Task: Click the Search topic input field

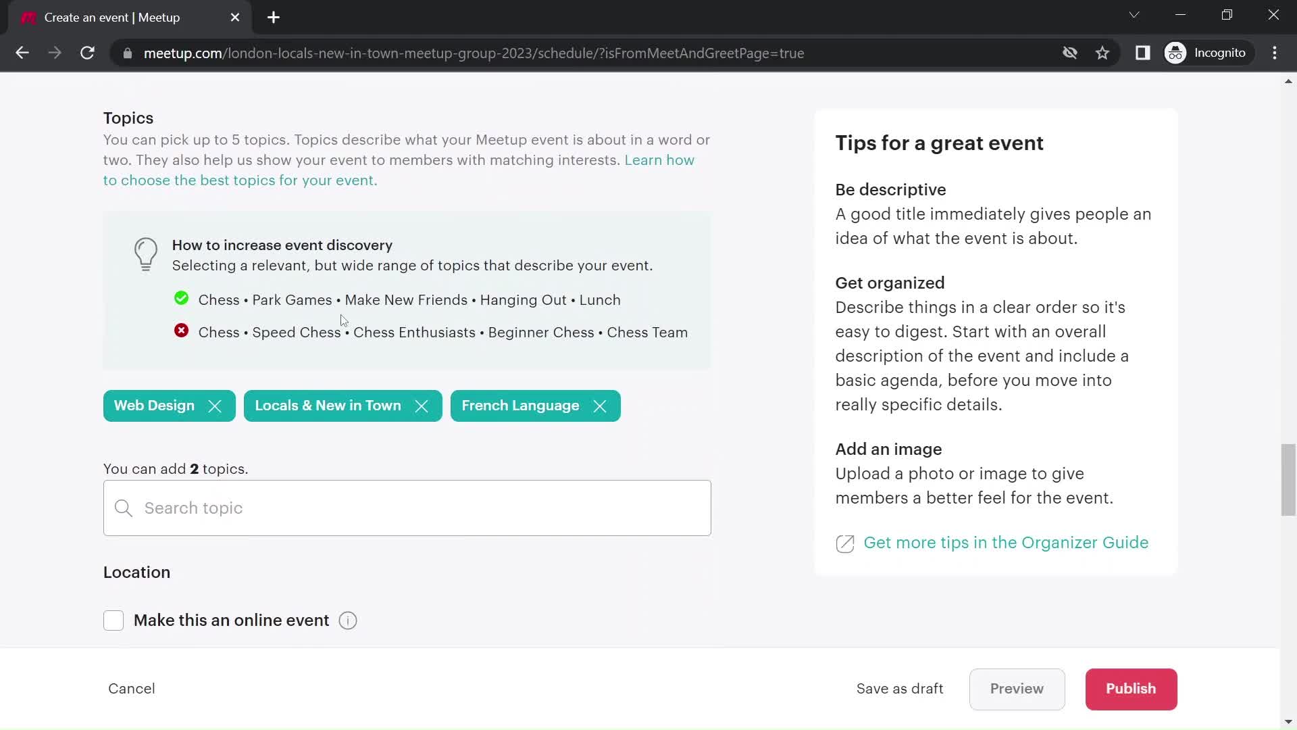Action: click(x=407, y=508)
